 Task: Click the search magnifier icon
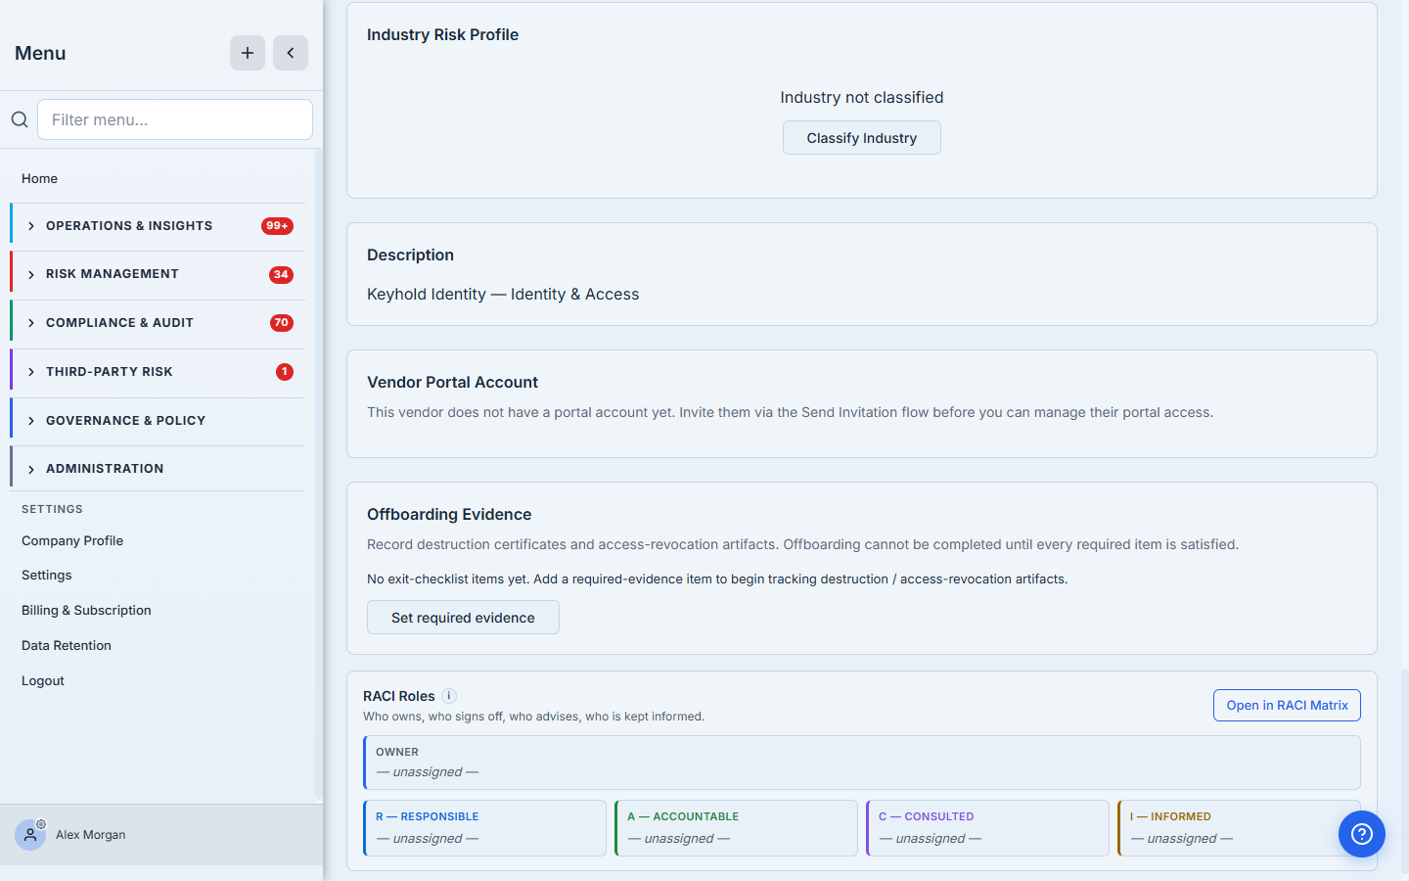[20, 119]
